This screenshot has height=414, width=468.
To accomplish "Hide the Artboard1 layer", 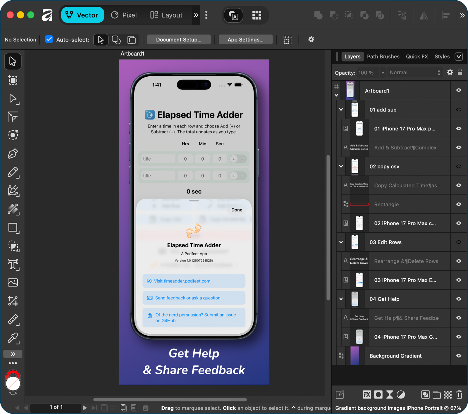I will 459,90.
